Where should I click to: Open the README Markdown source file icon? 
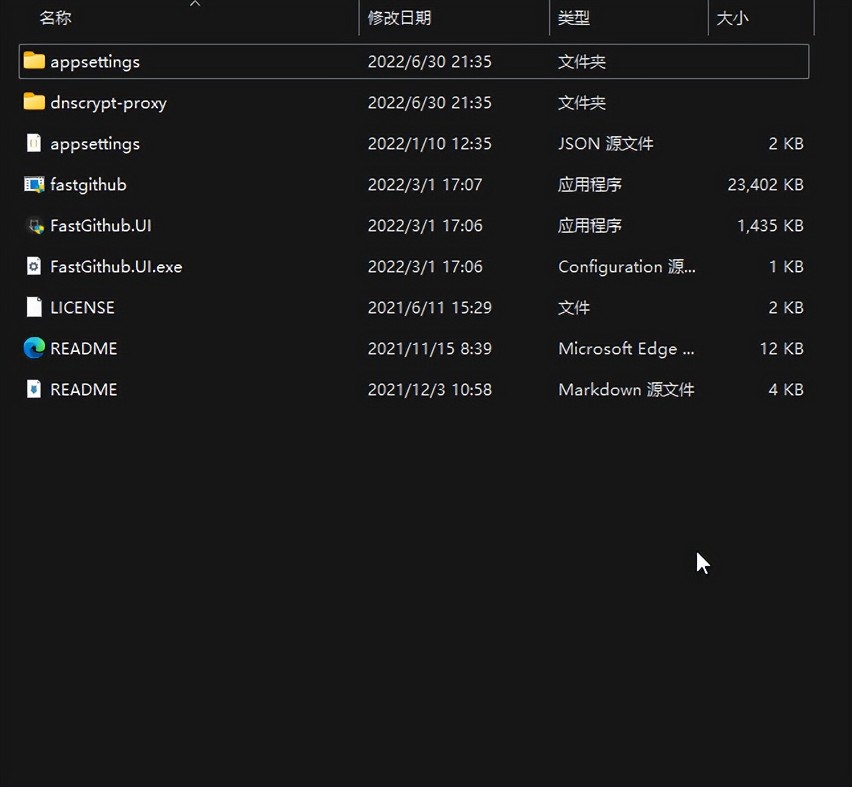coord(33,390)
